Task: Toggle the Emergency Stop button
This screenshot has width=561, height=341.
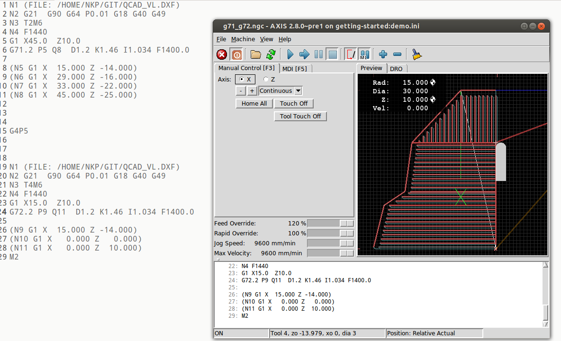Action: pos(222,54)
